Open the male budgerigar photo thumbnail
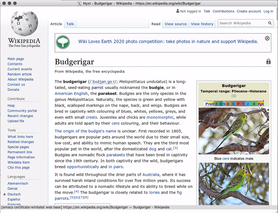 [x=234, y=131]
